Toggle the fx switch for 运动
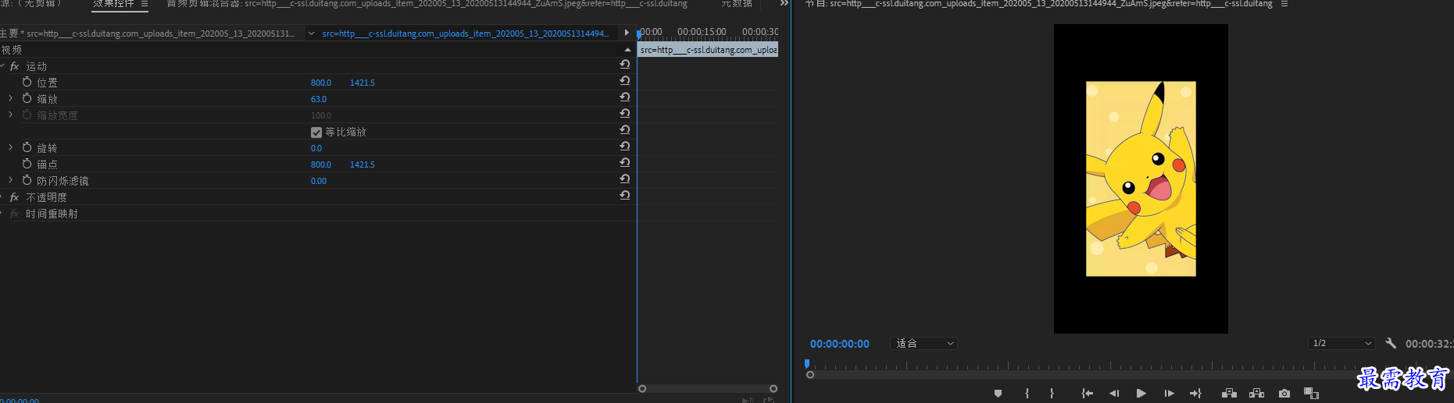 (x=14, y=66)
